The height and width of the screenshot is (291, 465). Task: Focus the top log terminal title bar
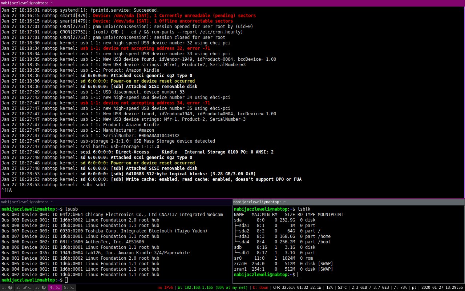pyautogui.click(x=232, y=3)
